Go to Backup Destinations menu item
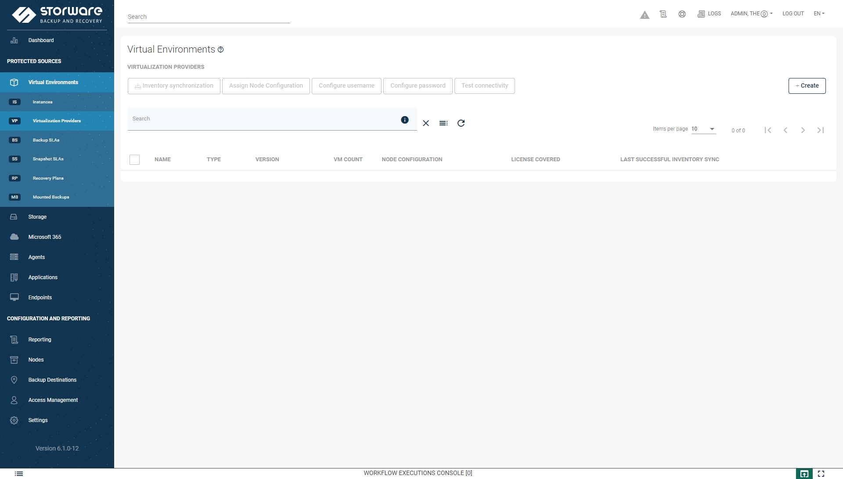This screenshot has height=479, width=843. click(52, 380)
